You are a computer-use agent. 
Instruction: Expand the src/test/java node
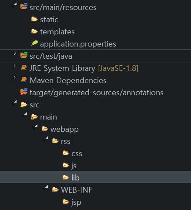click(15, 53)
